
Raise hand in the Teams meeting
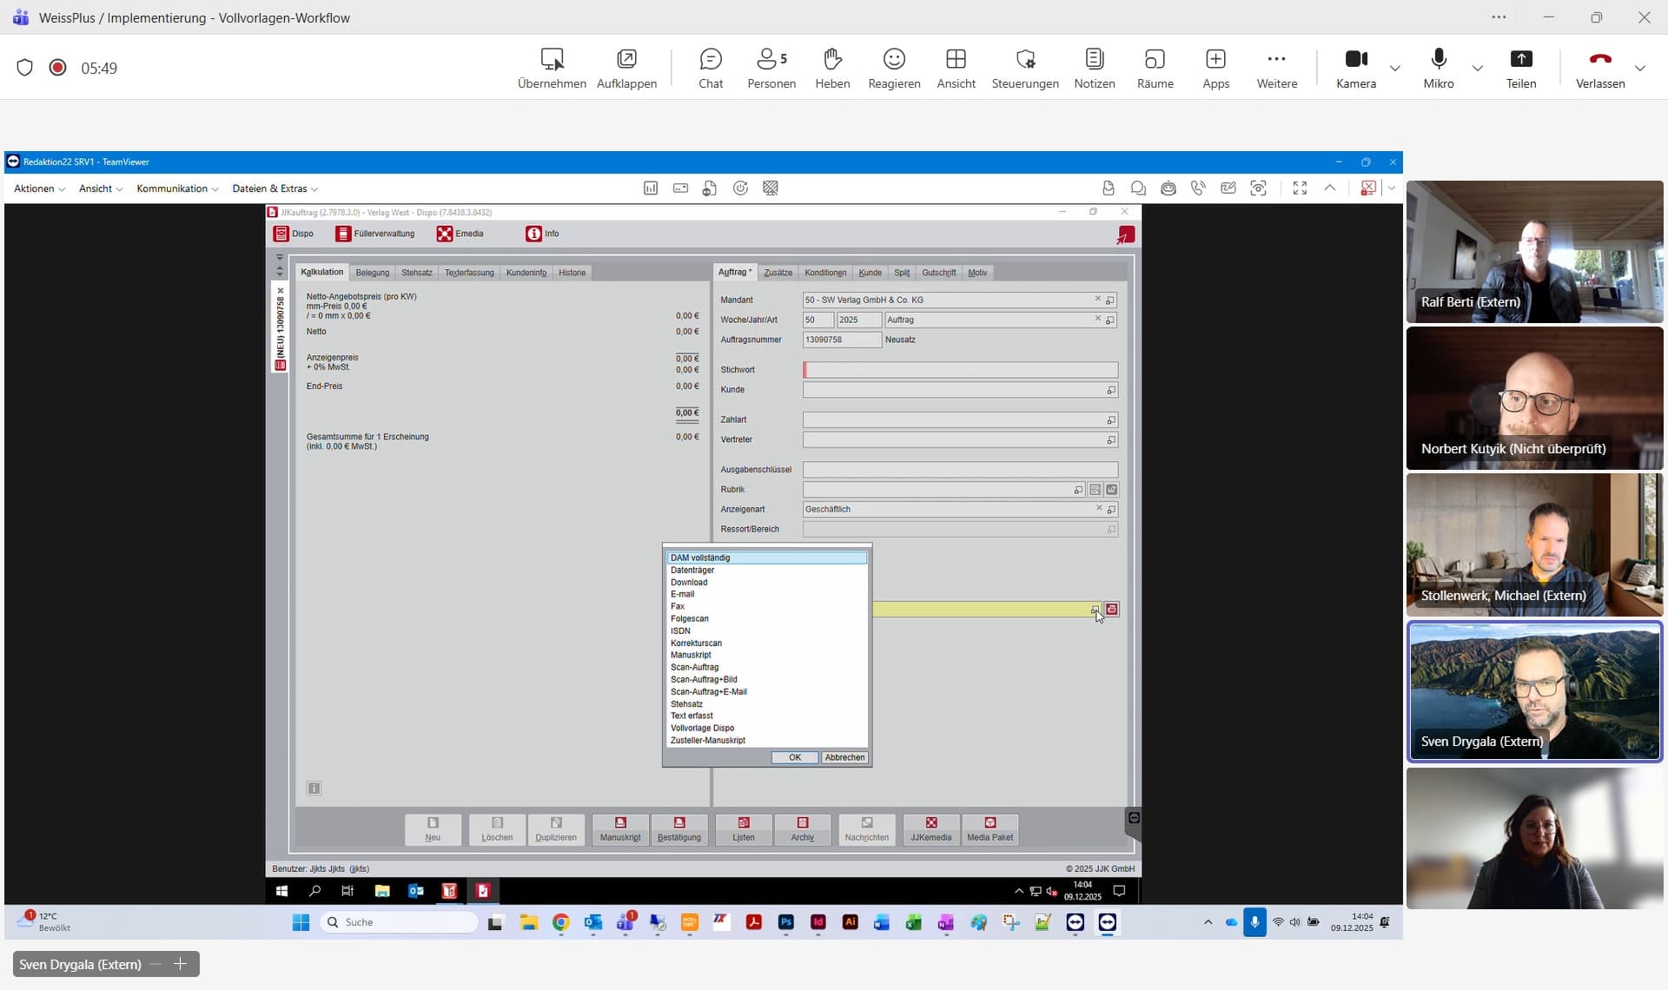(x=832, y=68)
